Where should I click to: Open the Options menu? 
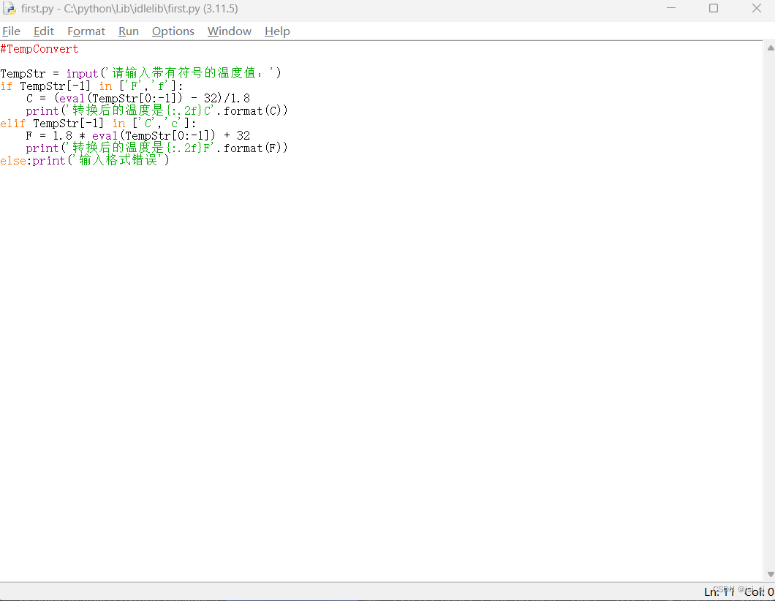coord(173,31)
